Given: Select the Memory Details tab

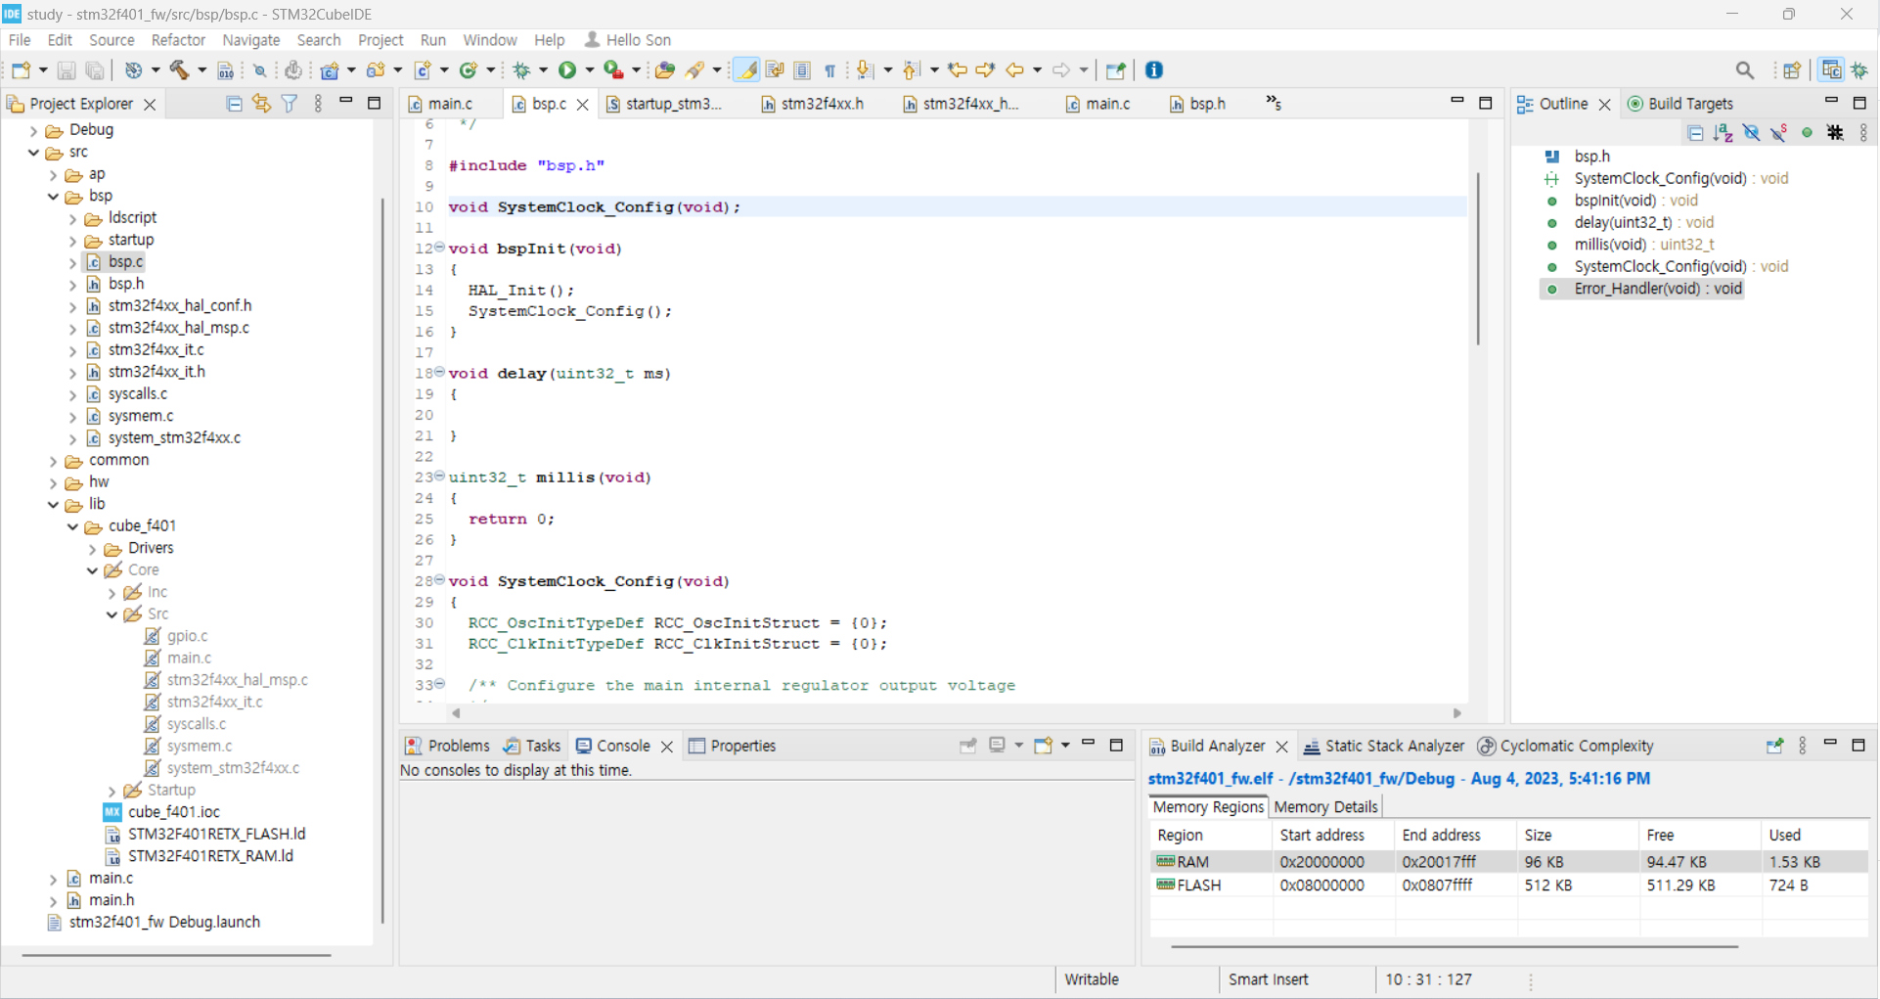Looking at the screenshot, I should pos(1325,807).
